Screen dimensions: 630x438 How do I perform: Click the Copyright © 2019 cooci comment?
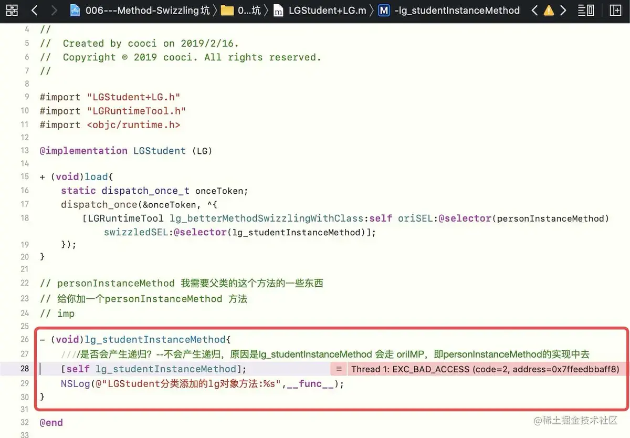tap(181, 57)
